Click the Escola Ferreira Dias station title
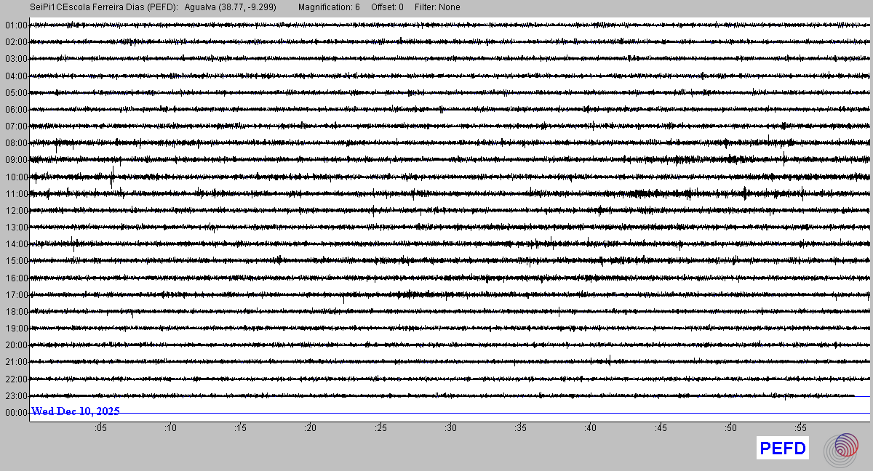Screen dimensions: 873x471 [x=105, y=7]
